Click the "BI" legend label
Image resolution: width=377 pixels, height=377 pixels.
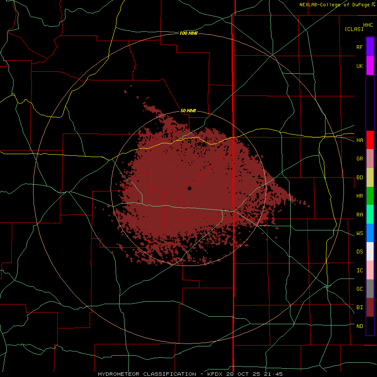coord(359,307)
